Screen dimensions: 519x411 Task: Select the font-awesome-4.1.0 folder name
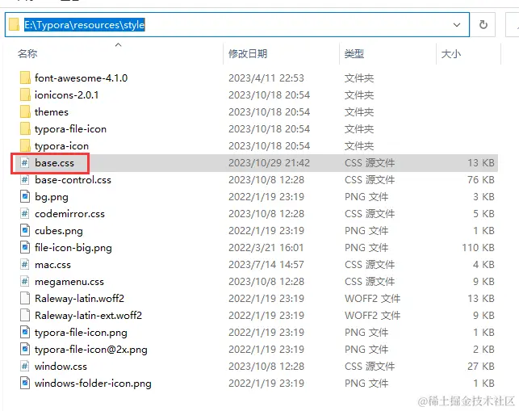81,78
